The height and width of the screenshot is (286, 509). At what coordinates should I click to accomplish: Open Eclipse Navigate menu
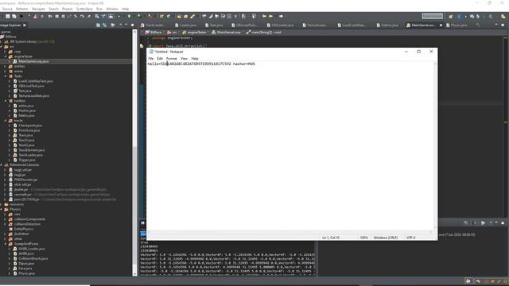pos(38,9)
